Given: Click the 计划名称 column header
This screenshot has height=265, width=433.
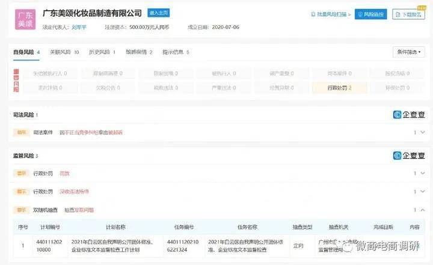Looking at the screenshot, I should (115, 227).
